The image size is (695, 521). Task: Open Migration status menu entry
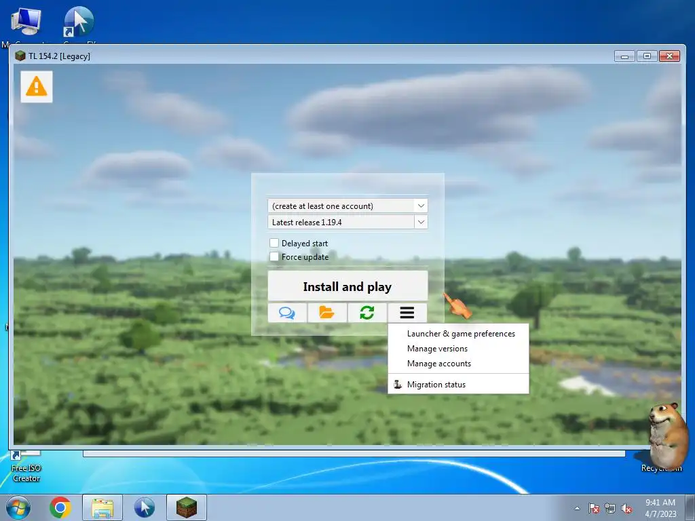(458, 385)
